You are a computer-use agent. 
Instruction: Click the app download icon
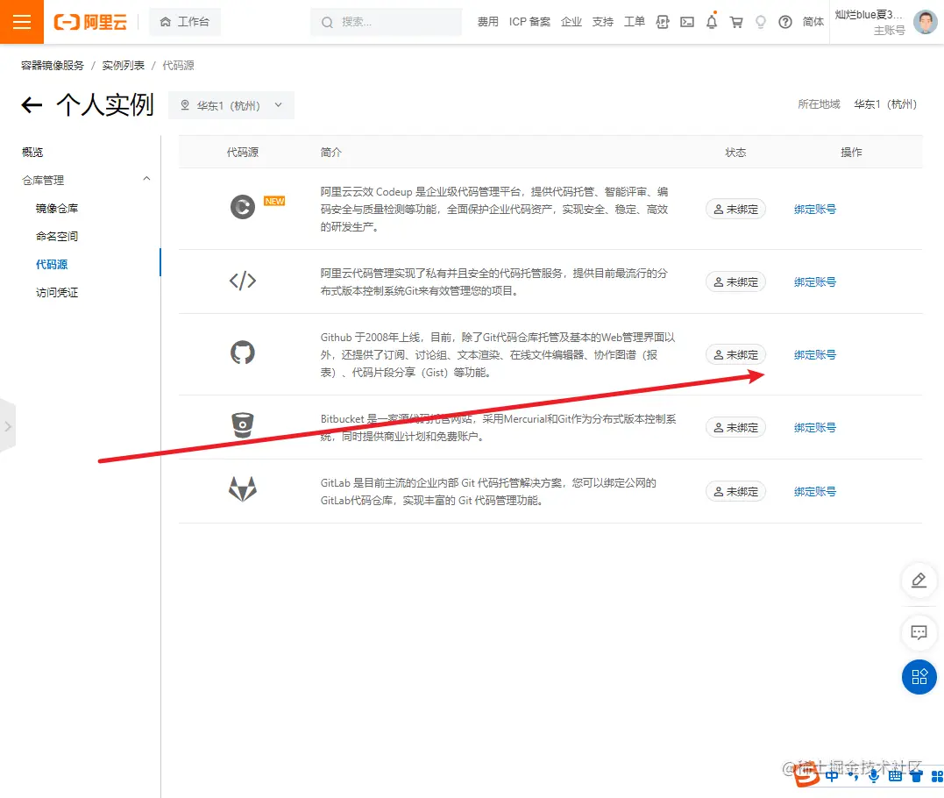point(663,22)
